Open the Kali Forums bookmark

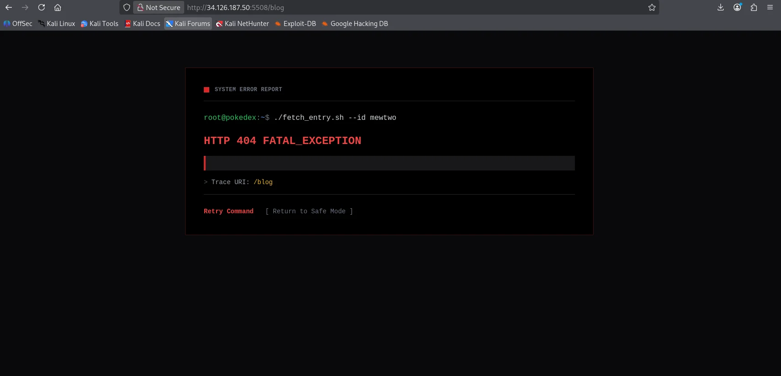[x=188, y=24]
